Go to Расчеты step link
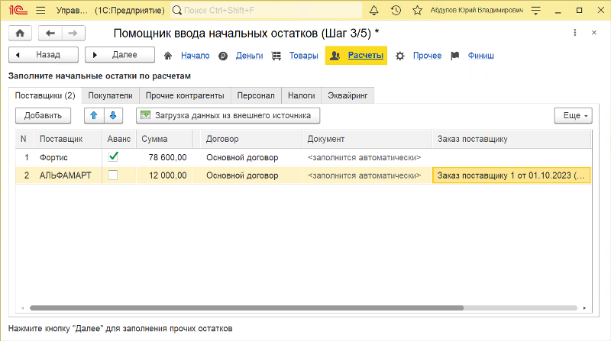This screenshot has width=611, height=341. point(366,55)
